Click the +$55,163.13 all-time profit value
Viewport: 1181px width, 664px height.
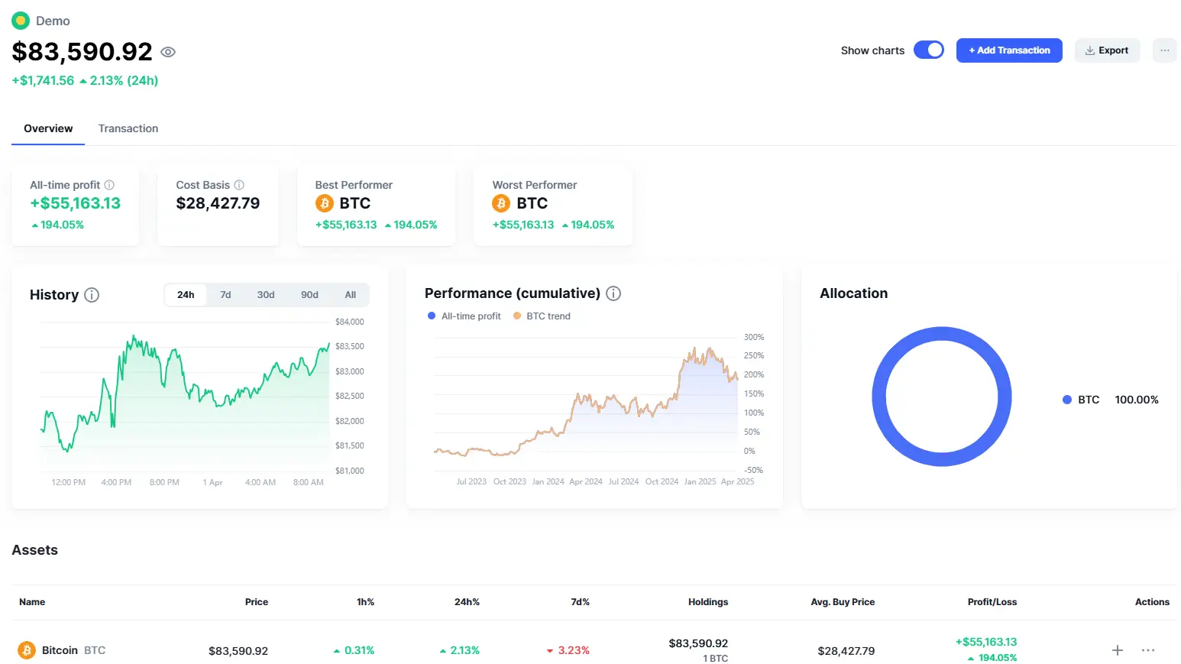pyautogui.click(x=76, y=203)
